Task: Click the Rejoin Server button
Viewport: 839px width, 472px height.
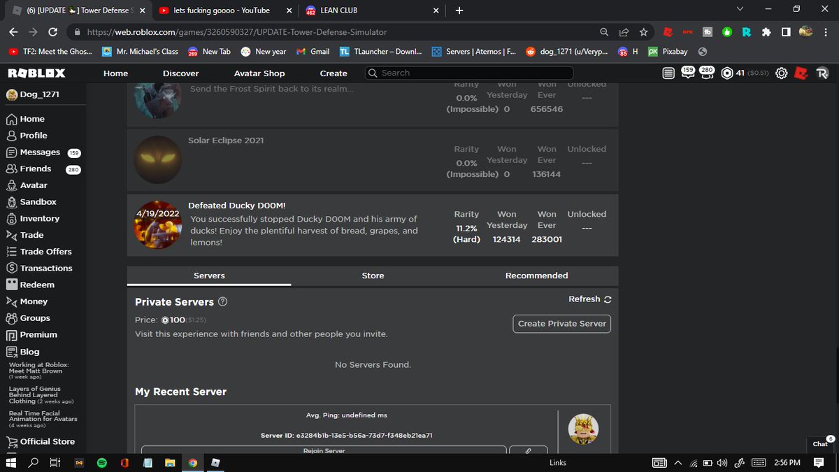Action: pos(324,450)
